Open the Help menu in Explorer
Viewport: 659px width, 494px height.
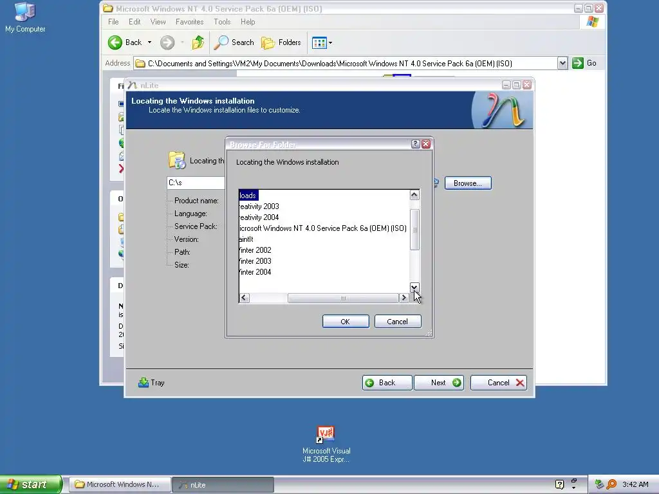(248, 22)
